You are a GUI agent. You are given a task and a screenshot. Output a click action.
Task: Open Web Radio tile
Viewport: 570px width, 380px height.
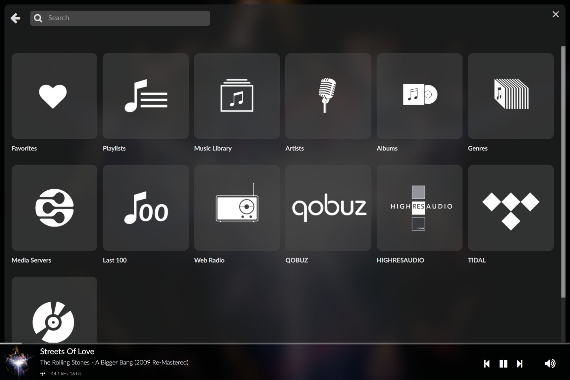(237, 208)
